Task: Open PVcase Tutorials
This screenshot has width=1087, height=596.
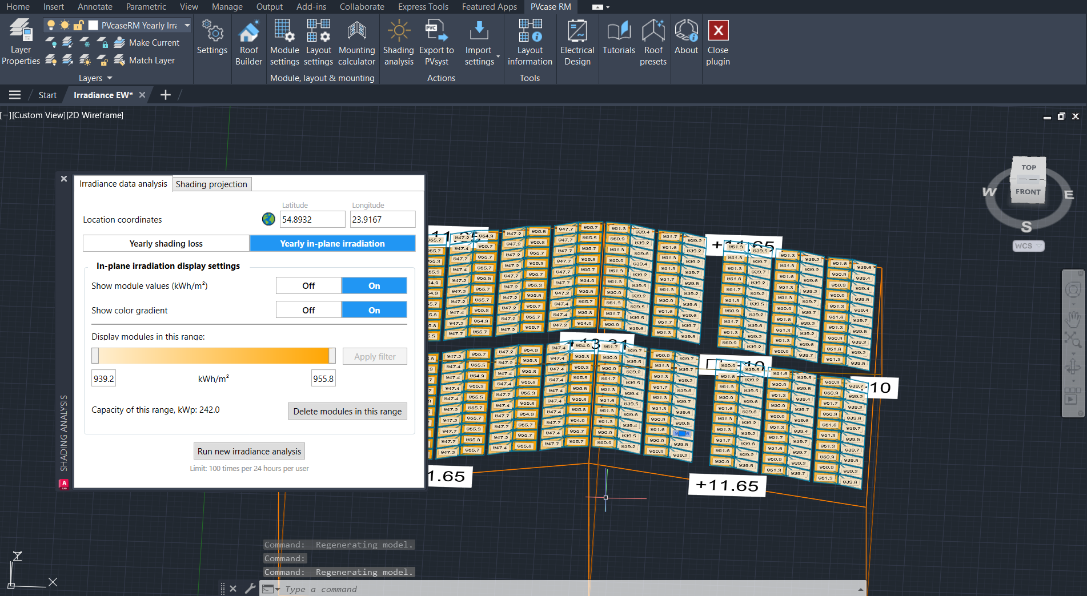Action: tap(619, 38)
